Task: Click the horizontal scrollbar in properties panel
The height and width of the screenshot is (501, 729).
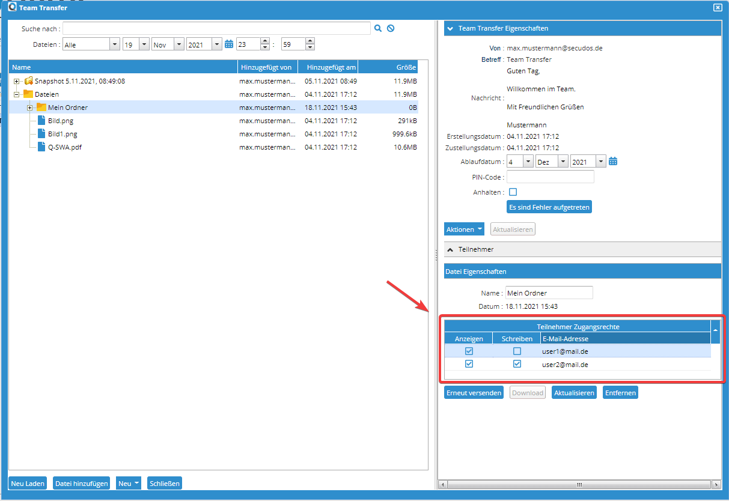Action: click(x=579, y=484)
